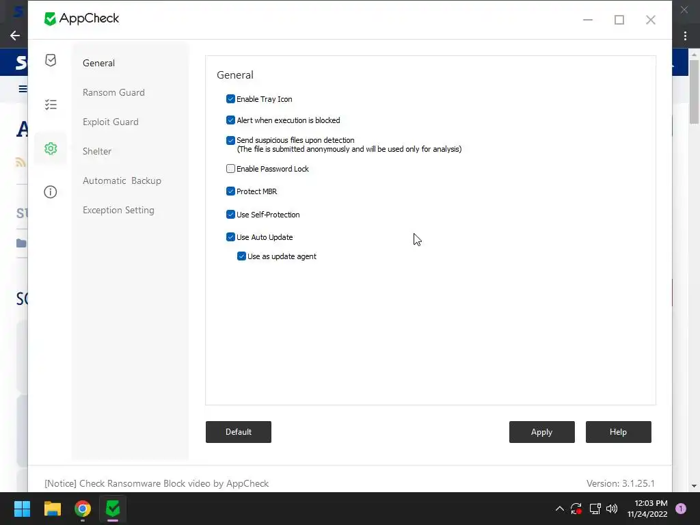Toggle Use Self-Protection checkbox
The height and width of the screenshot is (525, 700).
[x=230, y=214]
